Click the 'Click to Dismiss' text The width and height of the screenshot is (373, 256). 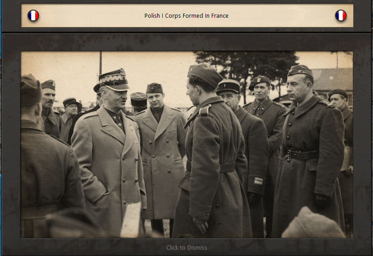186,248
